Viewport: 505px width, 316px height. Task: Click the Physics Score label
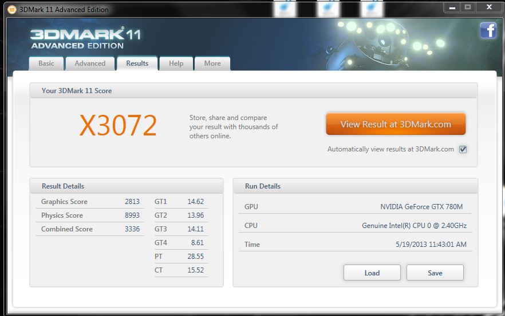click(62, 215)
